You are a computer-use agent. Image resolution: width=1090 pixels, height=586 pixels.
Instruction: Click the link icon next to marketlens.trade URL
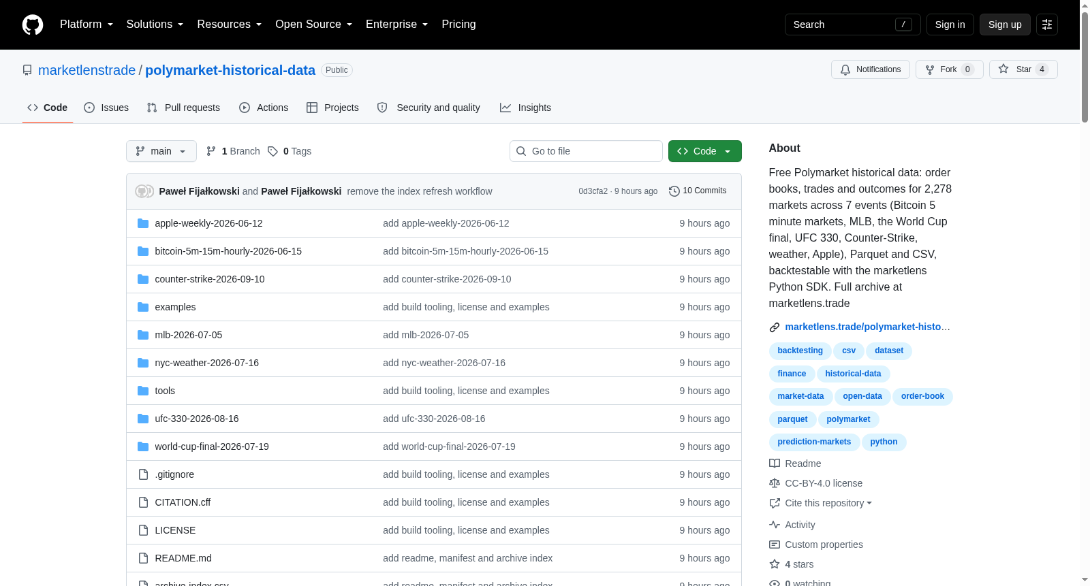click(x=775, y=327)
